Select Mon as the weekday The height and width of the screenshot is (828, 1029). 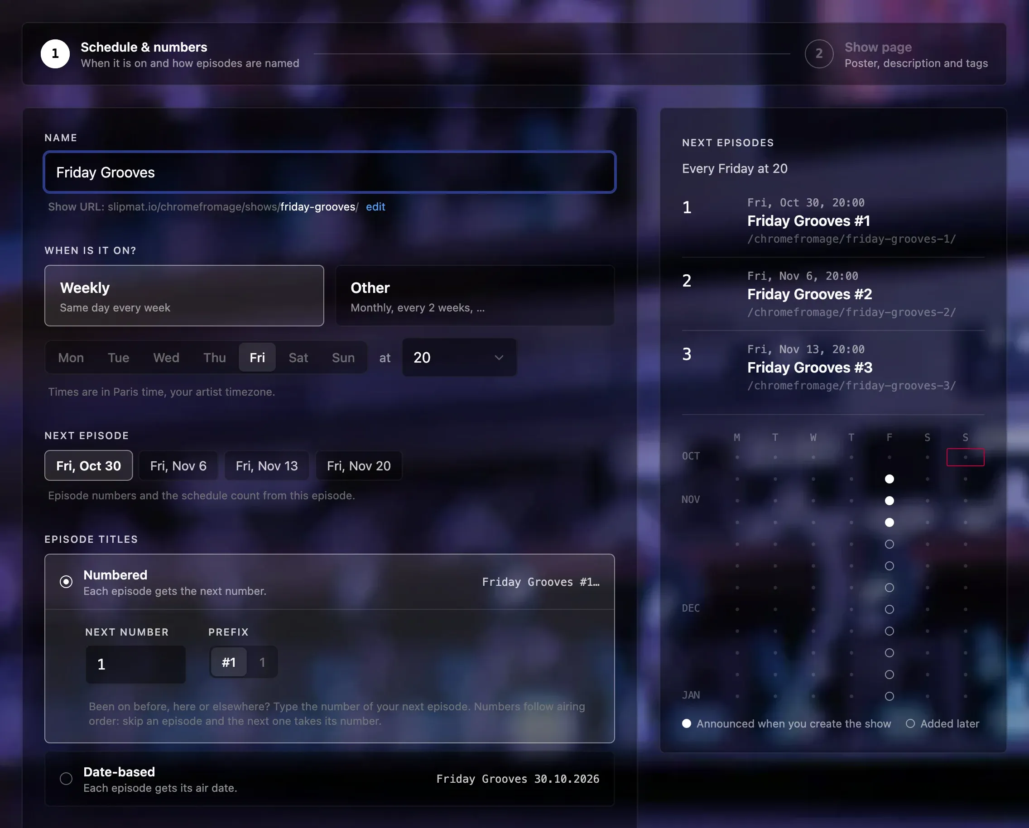point(71,358)
